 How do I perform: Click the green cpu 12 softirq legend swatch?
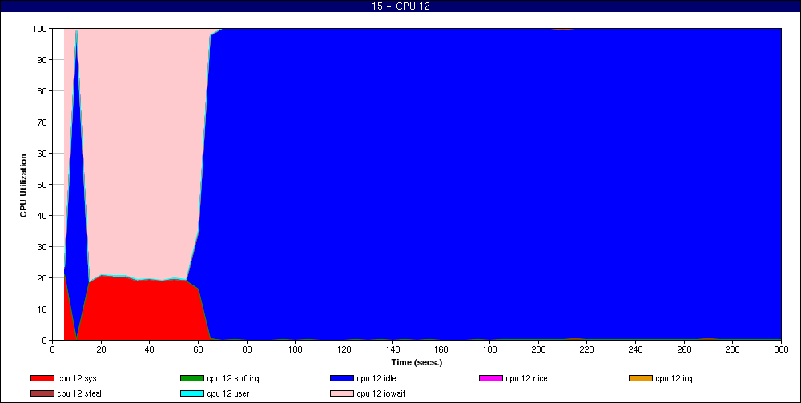coord(192,378)
